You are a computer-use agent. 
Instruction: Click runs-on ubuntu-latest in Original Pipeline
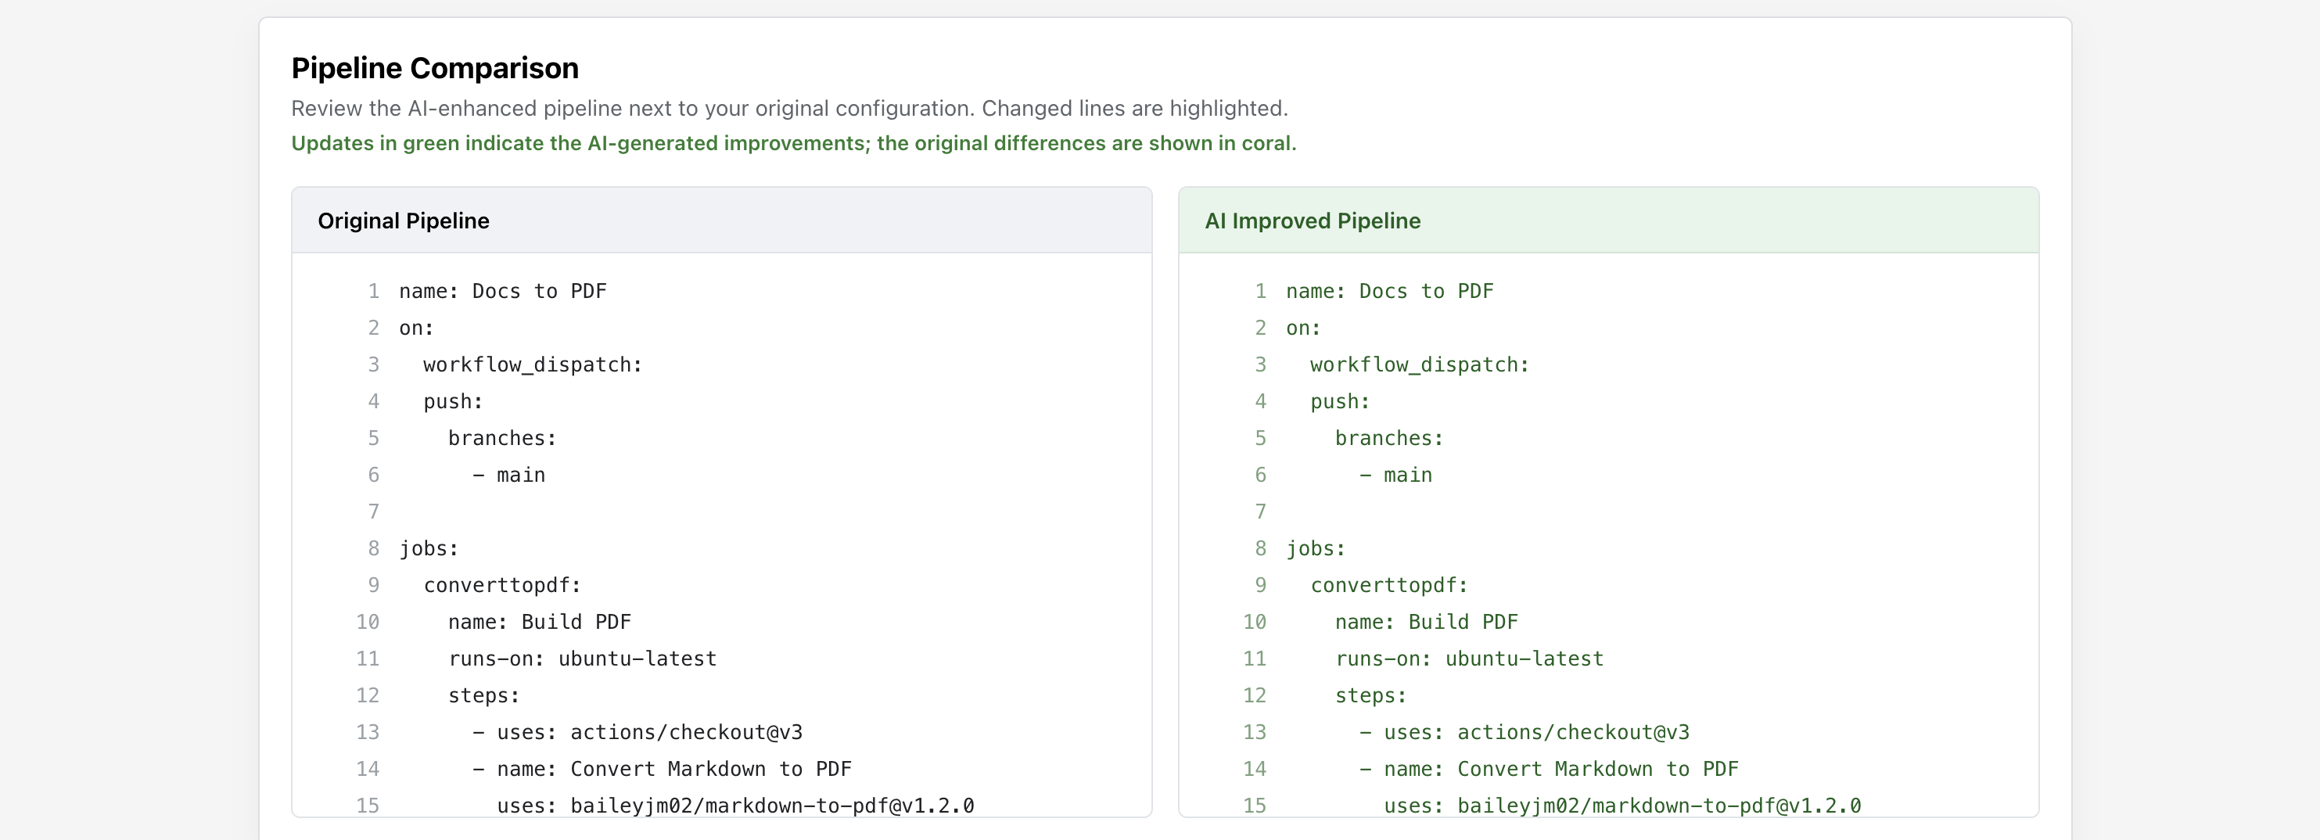[x=582, y=659]
